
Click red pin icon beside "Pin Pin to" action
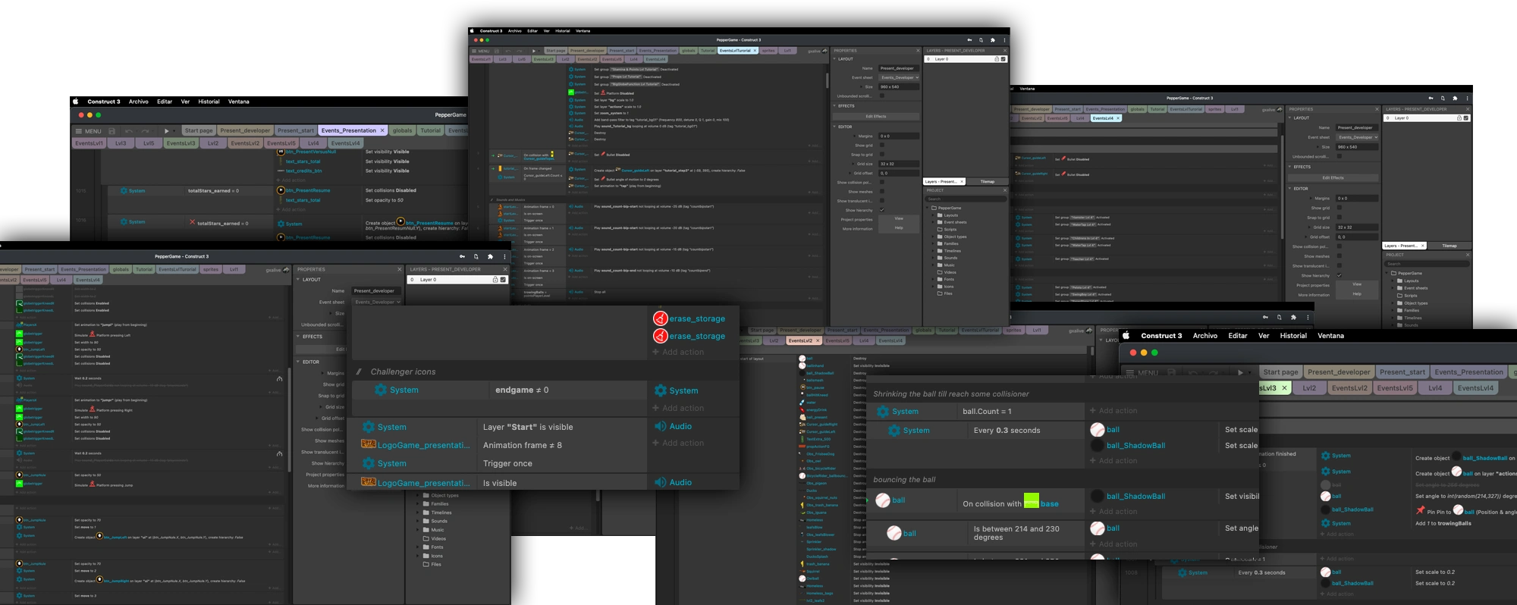coord(1420,511)
